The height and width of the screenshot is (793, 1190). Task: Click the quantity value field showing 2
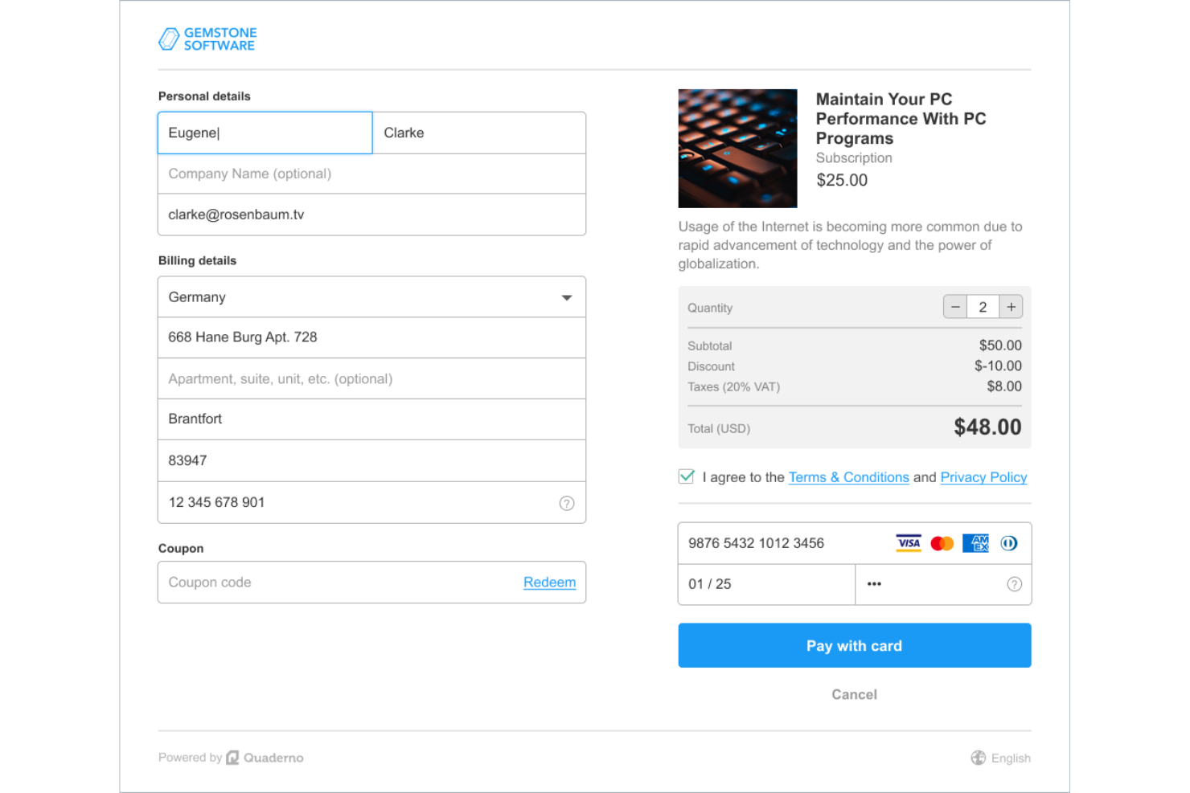[x=983, y=307]
